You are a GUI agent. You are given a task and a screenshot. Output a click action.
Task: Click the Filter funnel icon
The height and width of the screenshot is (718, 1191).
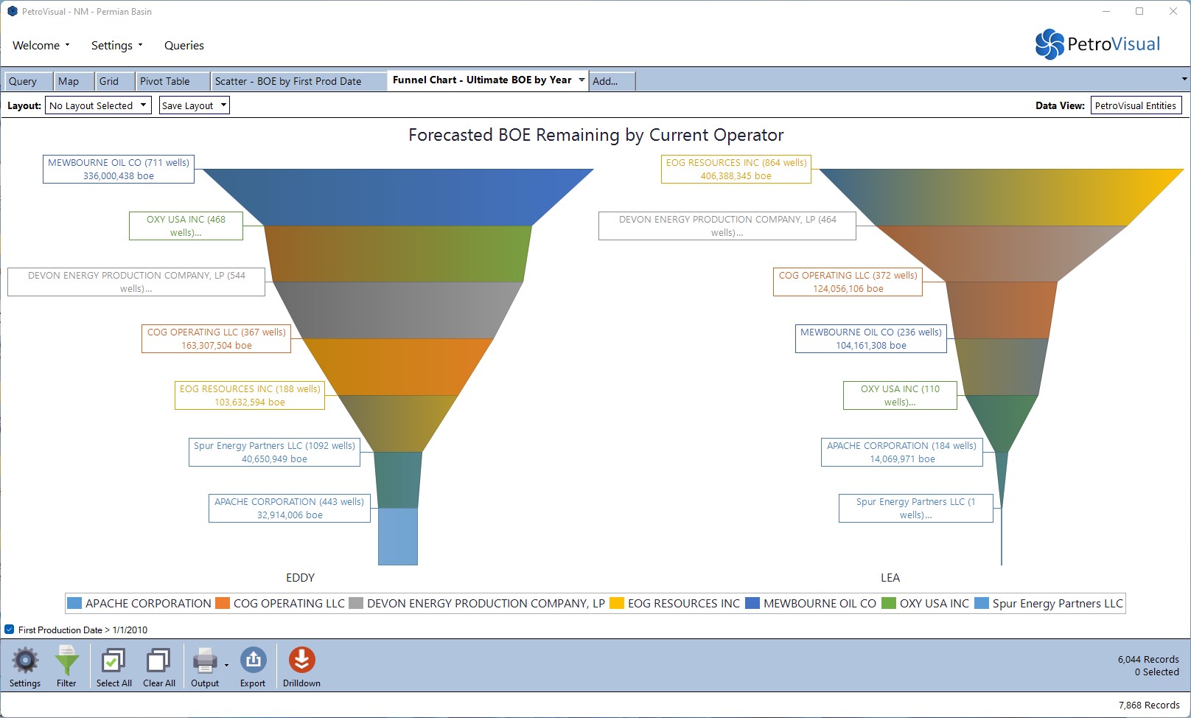pos(66,661)
